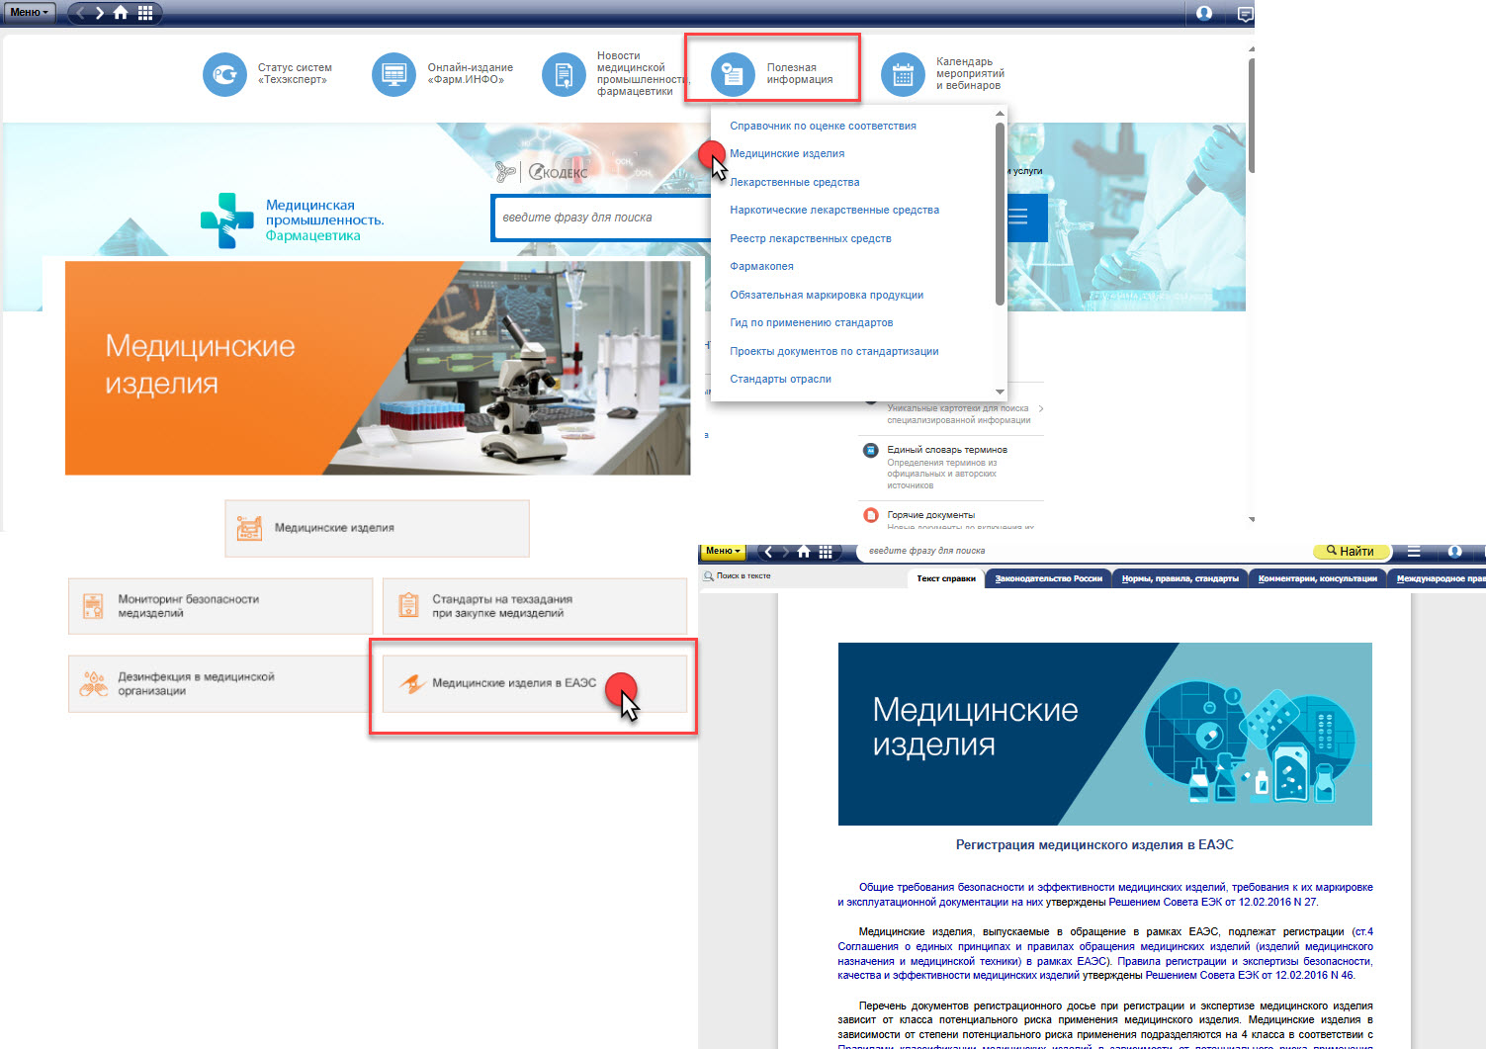Click the Мониторинг безопасности медизделий icon
Viewport: 1486px width, 1049px height.
[93, 606]
